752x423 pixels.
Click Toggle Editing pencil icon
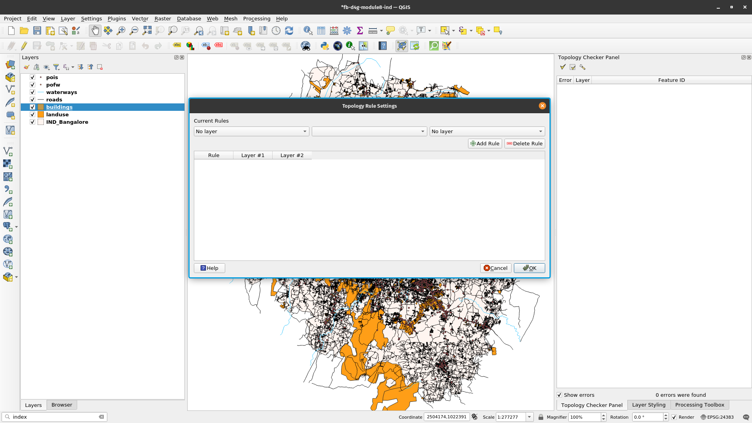coord(24,46)
